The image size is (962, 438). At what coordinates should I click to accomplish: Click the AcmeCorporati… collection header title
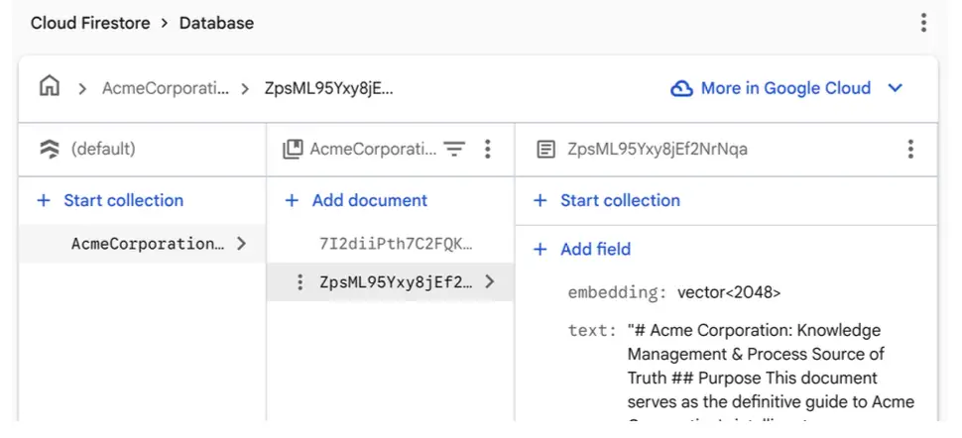click(374, 149)
